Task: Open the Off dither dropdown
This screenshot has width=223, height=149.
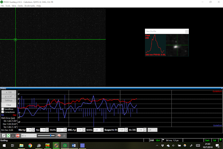Action: point(152,130)
